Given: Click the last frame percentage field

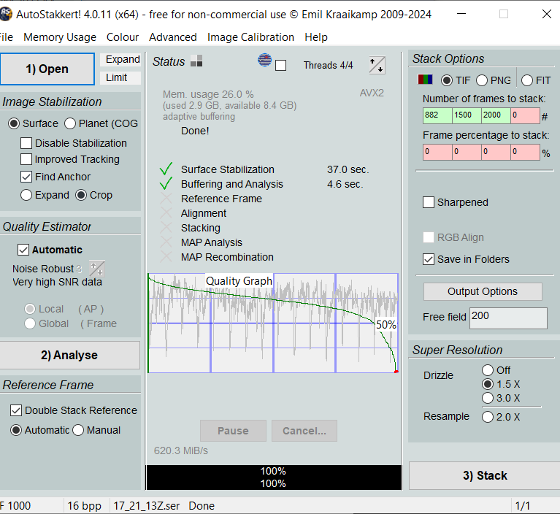Looking at the screenshot, I should [x=525, y=152].
